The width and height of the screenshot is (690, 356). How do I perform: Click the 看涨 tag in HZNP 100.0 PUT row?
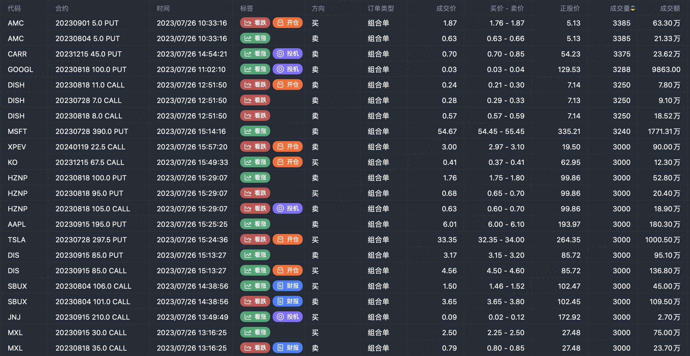[x=255, y=178]
